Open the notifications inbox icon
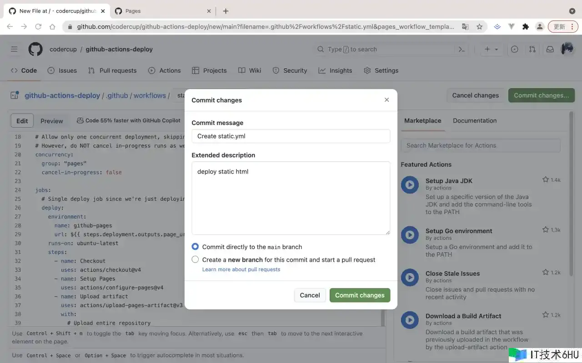The width and height of the screenshot is (582, 363). pos(550,49)
